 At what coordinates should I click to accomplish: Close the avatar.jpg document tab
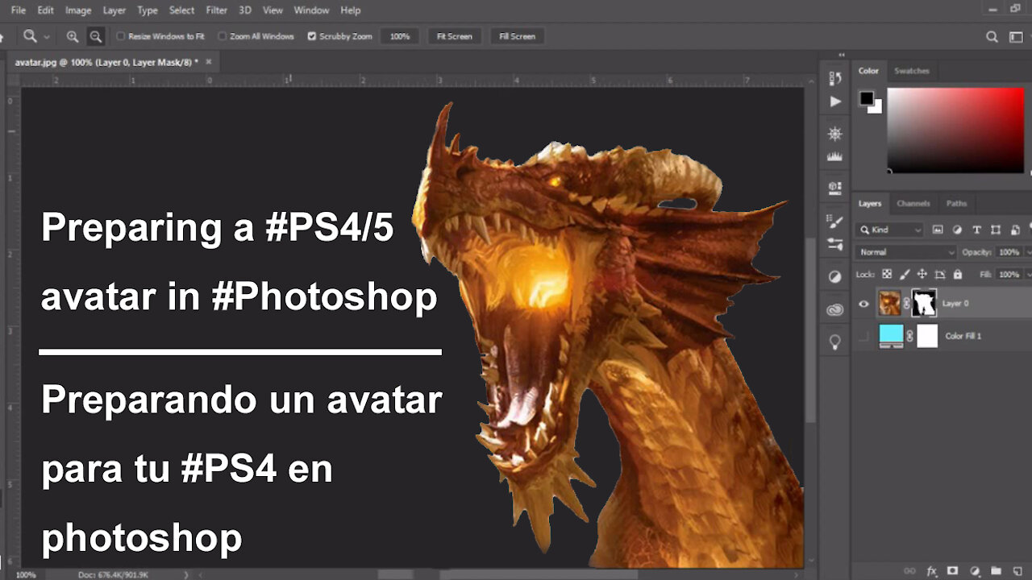[x=209, y=62]
